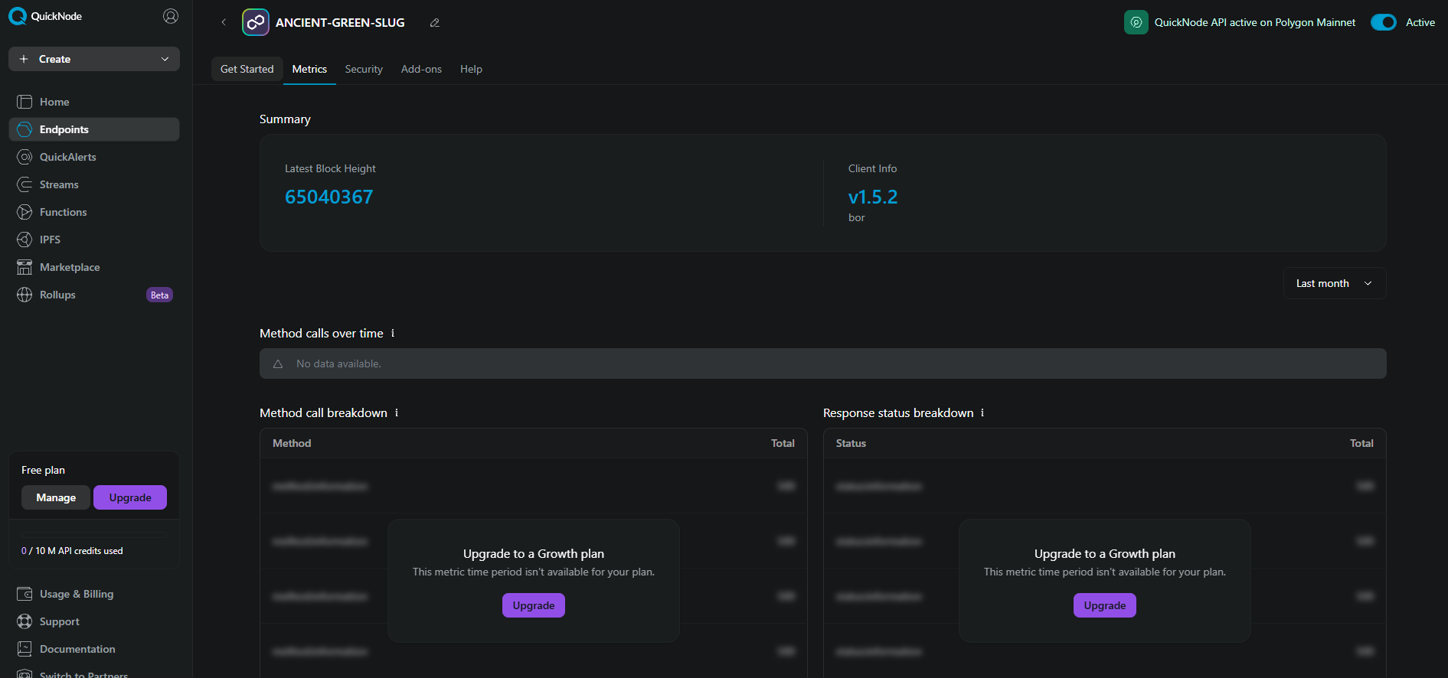Image resolution: width=1448 pixels, height=678 pixels.
Task: Open QuickAlerts from the sidebar
Action: point(67,157)
